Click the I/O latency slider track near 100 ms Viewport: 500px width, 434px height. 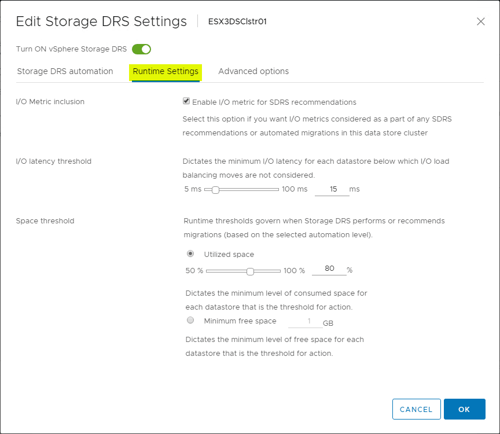(x=274, y=189)
